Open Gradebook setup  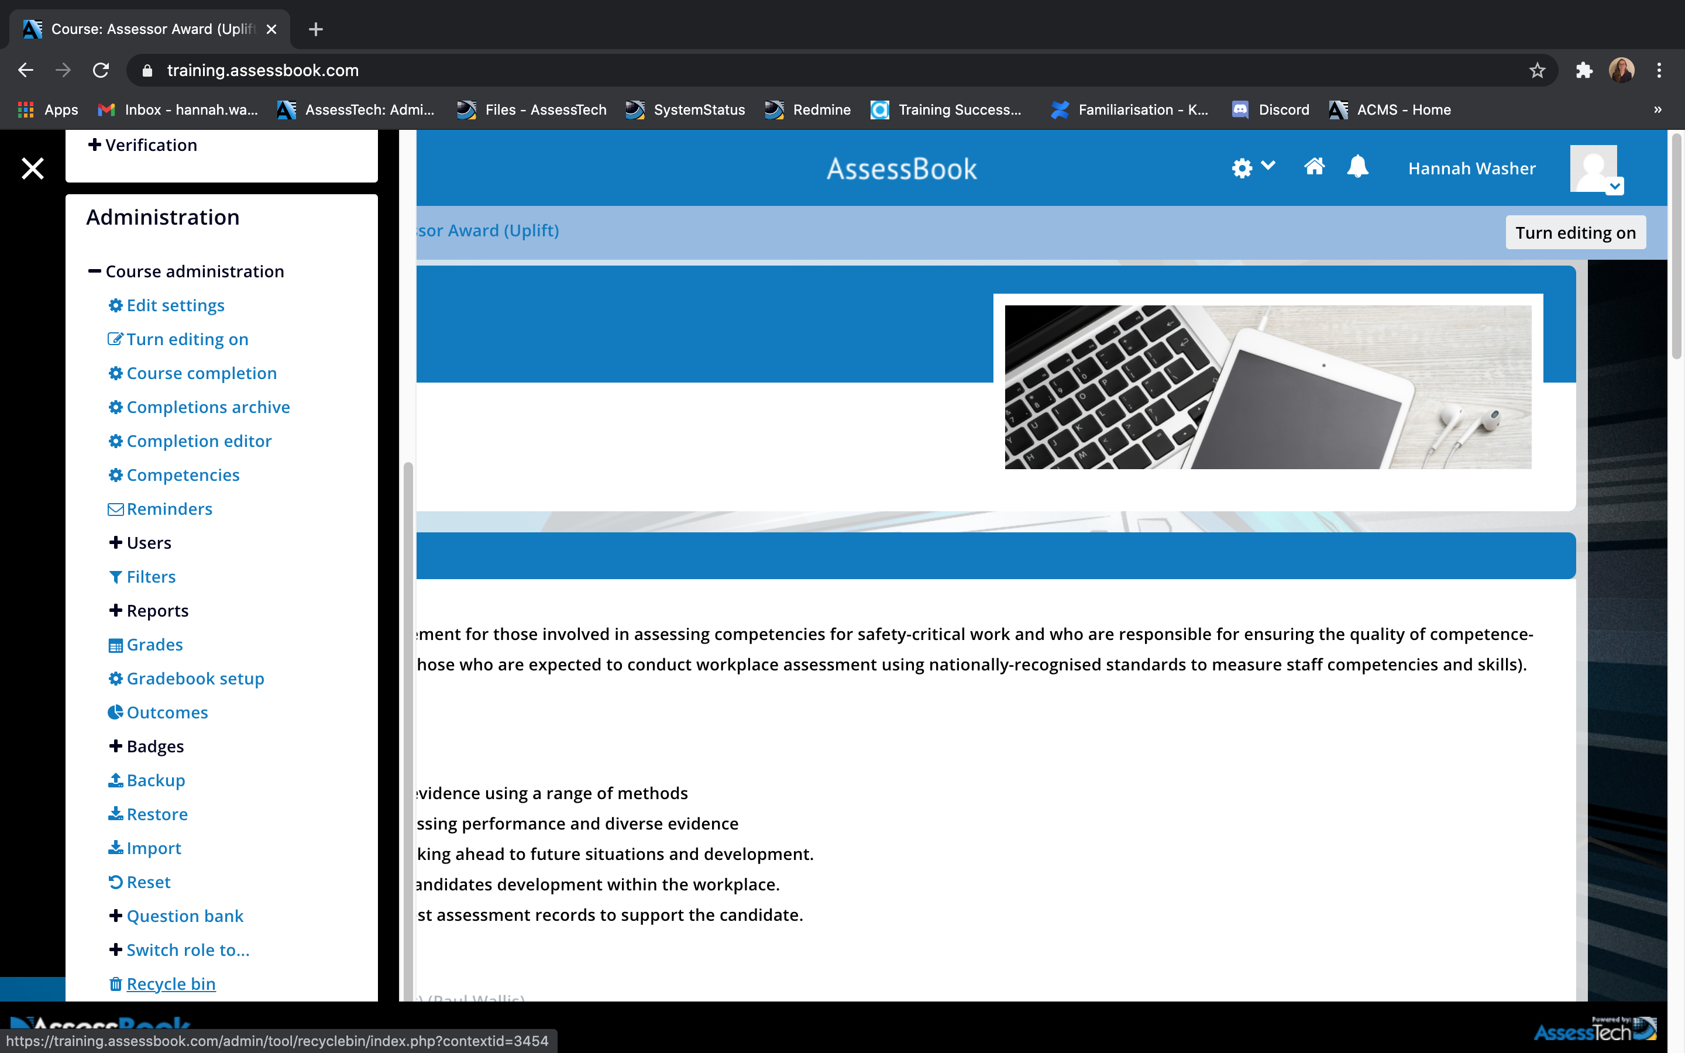pos(195,679)
